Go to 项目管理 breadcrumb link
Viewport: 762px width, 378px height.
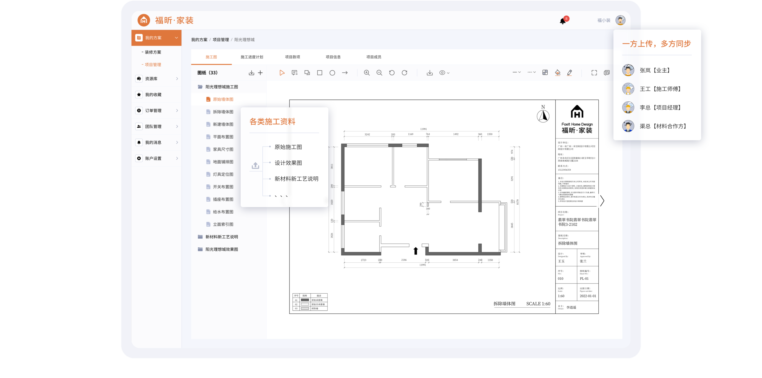coord(221,40)
